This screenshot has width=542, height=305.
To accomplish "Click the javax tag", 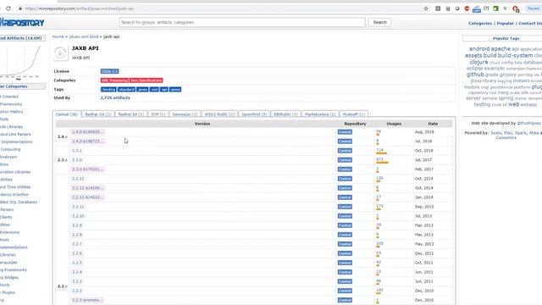I will [x=142, y=89].
